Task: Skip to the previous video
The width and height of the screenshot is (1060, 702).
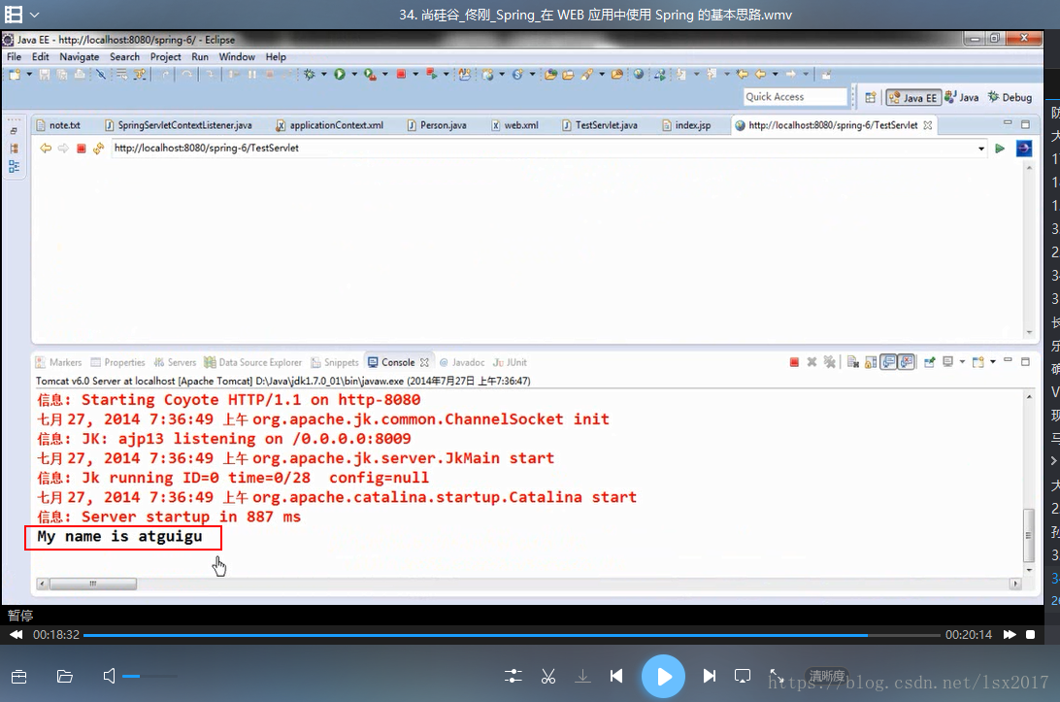Action: tap(616, 676)
